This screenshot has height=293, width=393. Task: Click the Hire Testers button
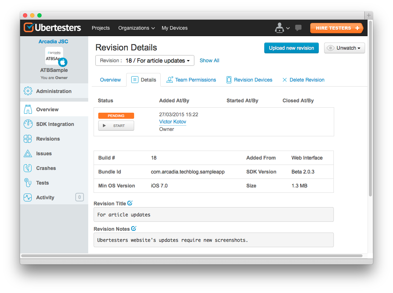pos(336,28)
